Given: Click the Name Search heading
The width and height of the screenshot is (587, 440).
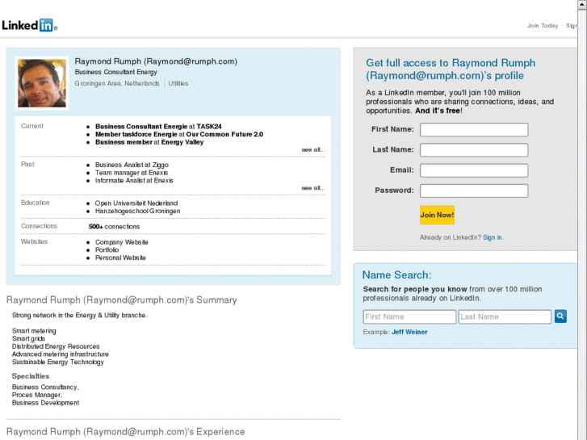Looking at the screenshot, I should coord(396,275).
